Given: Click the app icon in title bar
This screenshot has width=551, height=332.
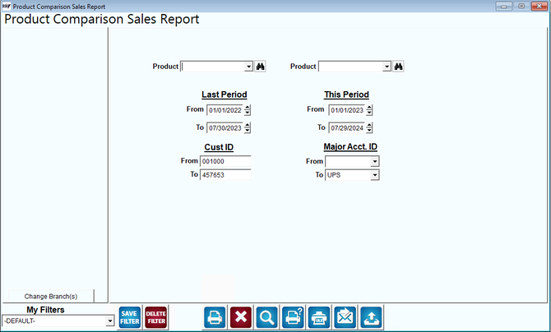Looking at the screenshot, I should [x=7, y=6].
